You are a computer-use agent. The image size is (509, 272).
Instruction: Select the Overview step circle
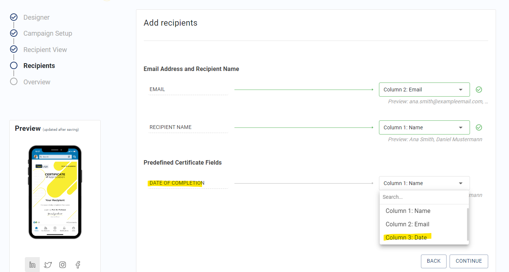pos(14,82)
